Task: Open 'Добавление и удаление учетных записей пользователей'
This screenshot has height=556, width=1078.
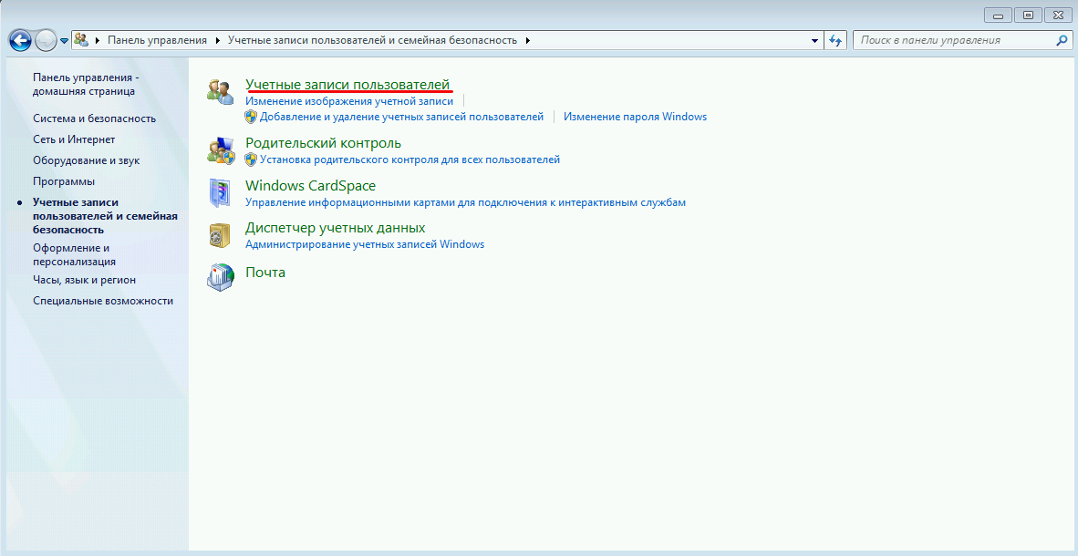Action: 401,117
